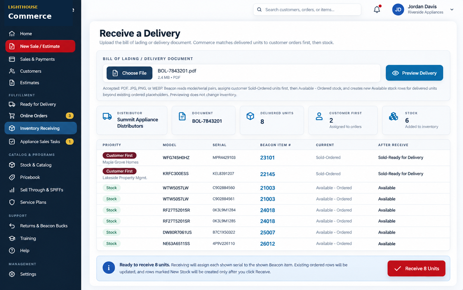Viewport: 463px width, 290px height.
Task: Click the Returns & Beacon Bucks arrow icon
Action: 12,226
